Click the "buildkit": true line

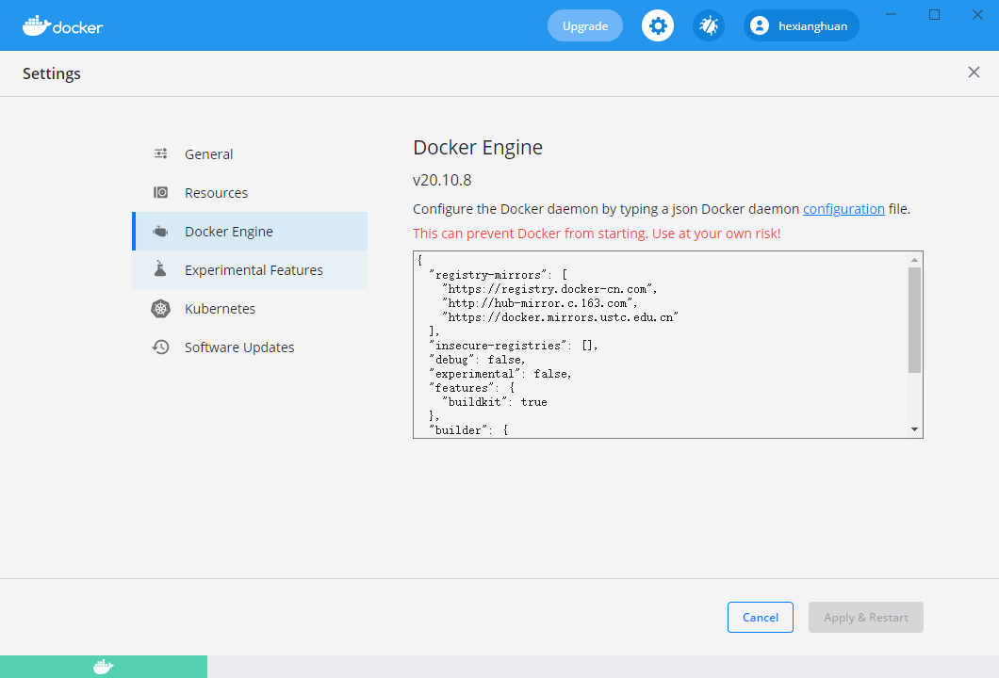(495, 402)
